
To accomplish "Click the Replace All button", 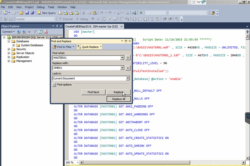I will point(118,99).
